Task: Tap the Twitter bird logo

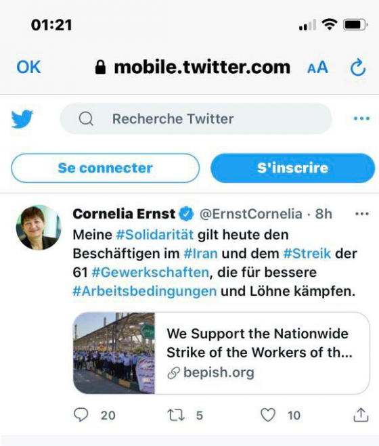Action: (22, 118)
